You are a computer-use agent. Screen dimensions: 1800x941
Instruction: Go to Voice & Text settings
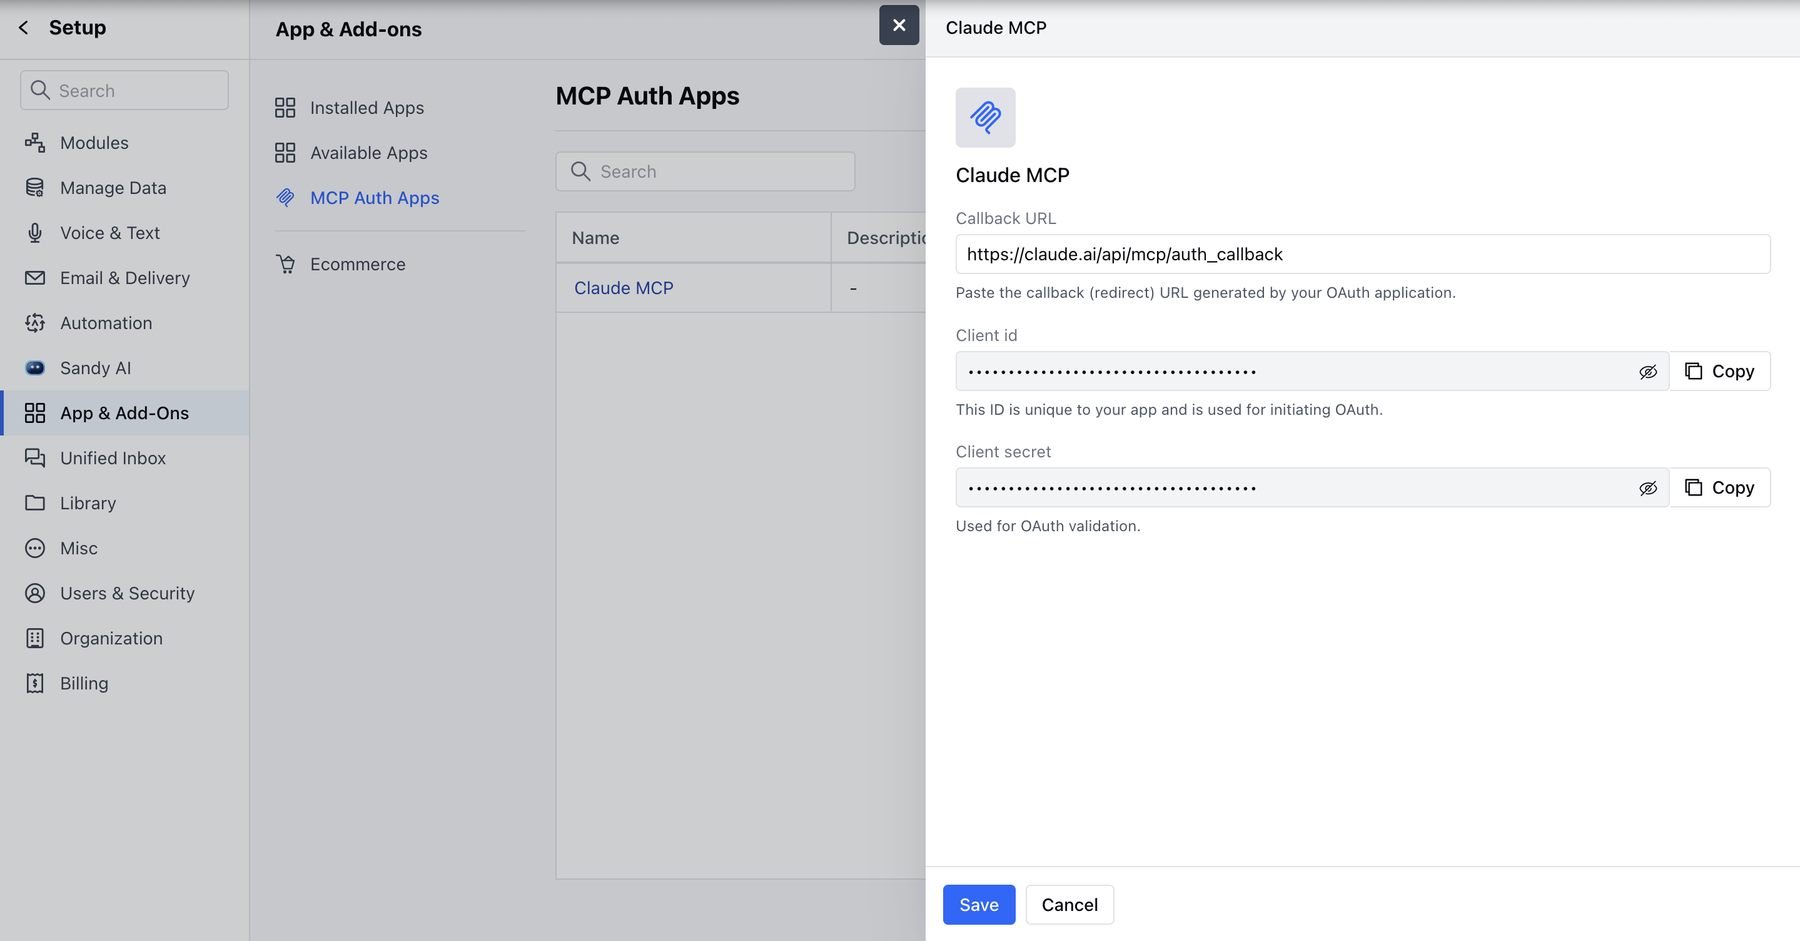click(x=124, y=233)
